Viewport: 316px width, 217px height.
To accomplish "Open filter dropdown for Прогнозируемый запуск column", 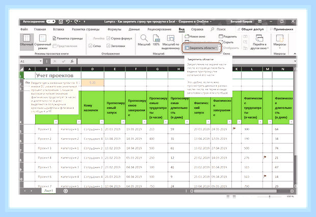I will tap(123, 122).
